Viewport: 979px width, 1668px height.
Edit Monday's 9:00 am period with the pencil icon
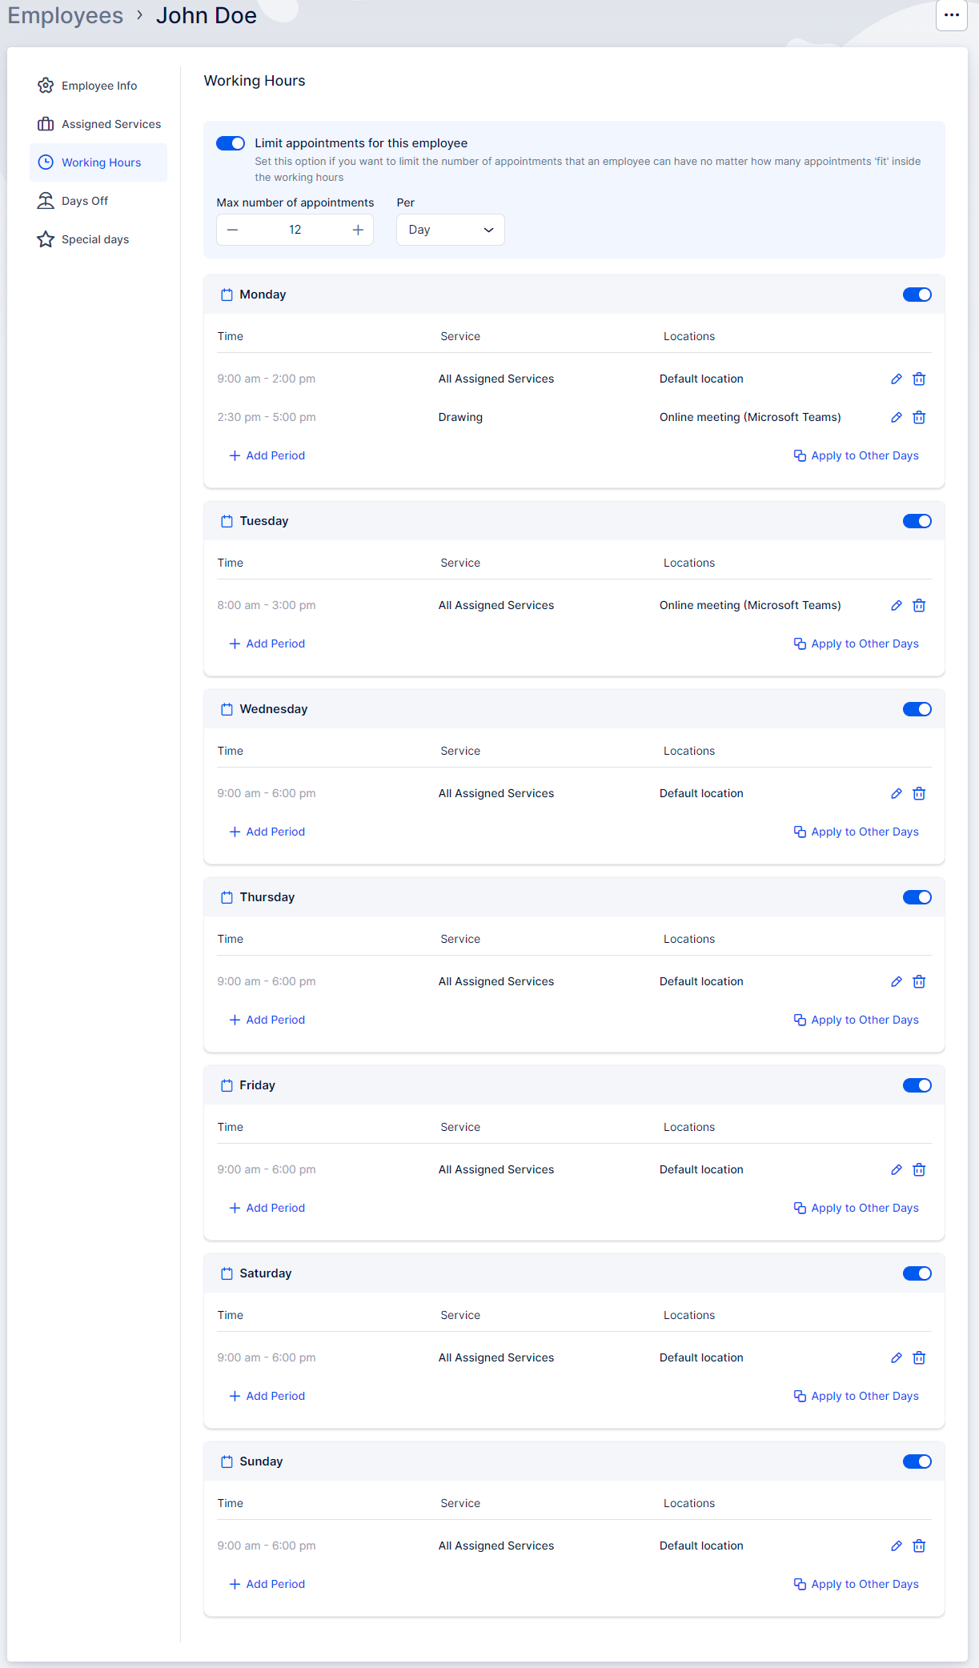coord(896,379)
